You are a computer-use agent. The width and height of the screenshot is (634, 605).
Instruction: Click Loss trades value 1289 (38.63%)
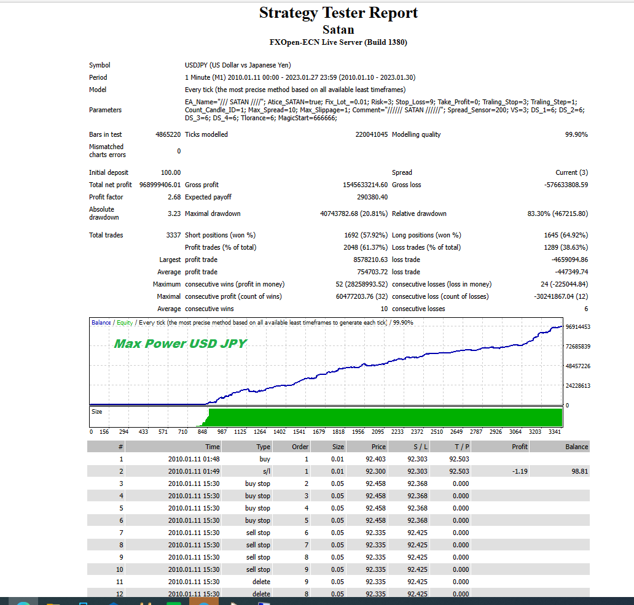click(566, 247)
